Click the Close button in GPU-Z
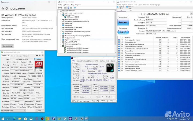Image resolution: width=193 pixels, height=121 pixels. tap(40, 111)
